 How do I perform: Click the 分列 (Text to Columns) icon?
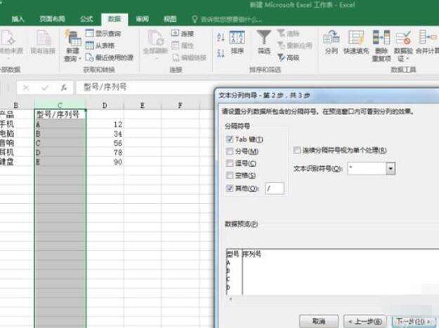(x=332, y=37)
